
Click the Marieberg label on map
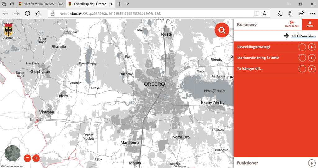[129, 143]
